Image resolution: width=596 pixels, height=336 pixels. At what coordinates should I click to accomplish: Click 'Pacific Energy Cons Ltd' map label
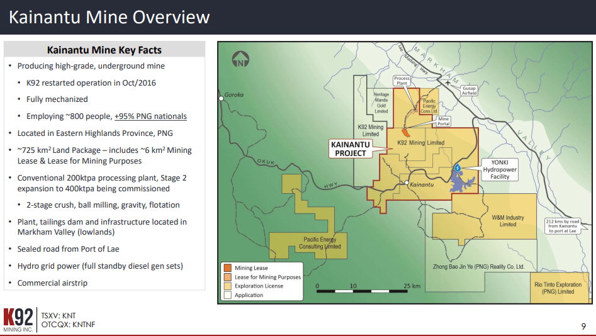tap(429, 106)
